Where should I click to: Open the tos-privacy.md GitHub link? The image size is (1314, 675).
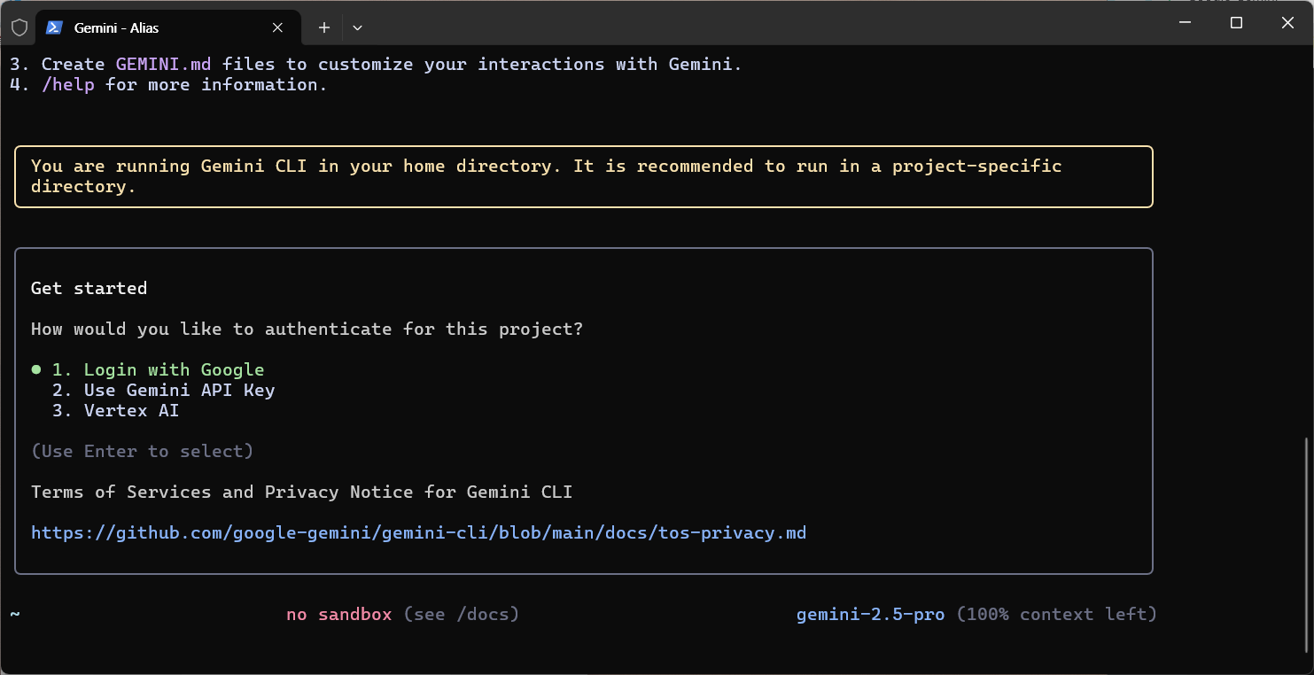tap(418, 532)
